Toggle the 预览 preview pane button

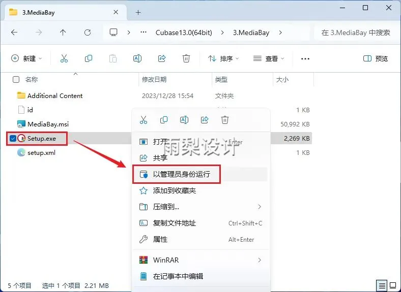coord(376,59)
